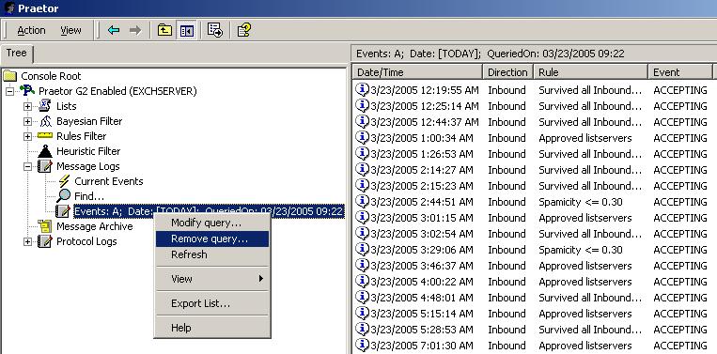This screenshot has width=717, height=354.
Task: Click the Export List toolbar icon
Action: pos(215,31)
